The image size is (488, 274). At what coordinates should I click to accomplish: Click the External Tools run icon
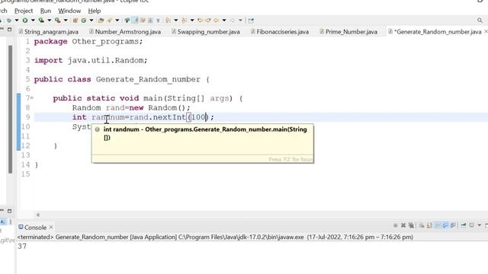(x=57, y=21)
